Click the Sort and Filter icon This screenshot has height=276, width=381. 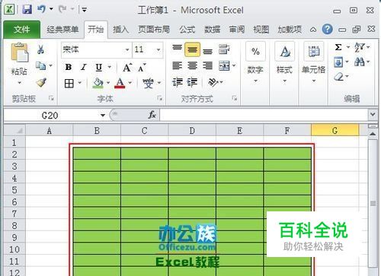tap(360, 47)
